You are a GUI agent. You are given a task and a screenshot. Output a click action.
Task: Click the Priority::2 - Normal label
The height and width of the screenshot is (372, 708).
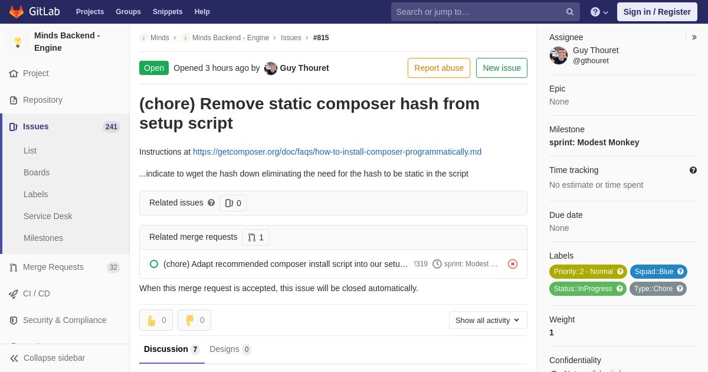click(x=588, y=272)
